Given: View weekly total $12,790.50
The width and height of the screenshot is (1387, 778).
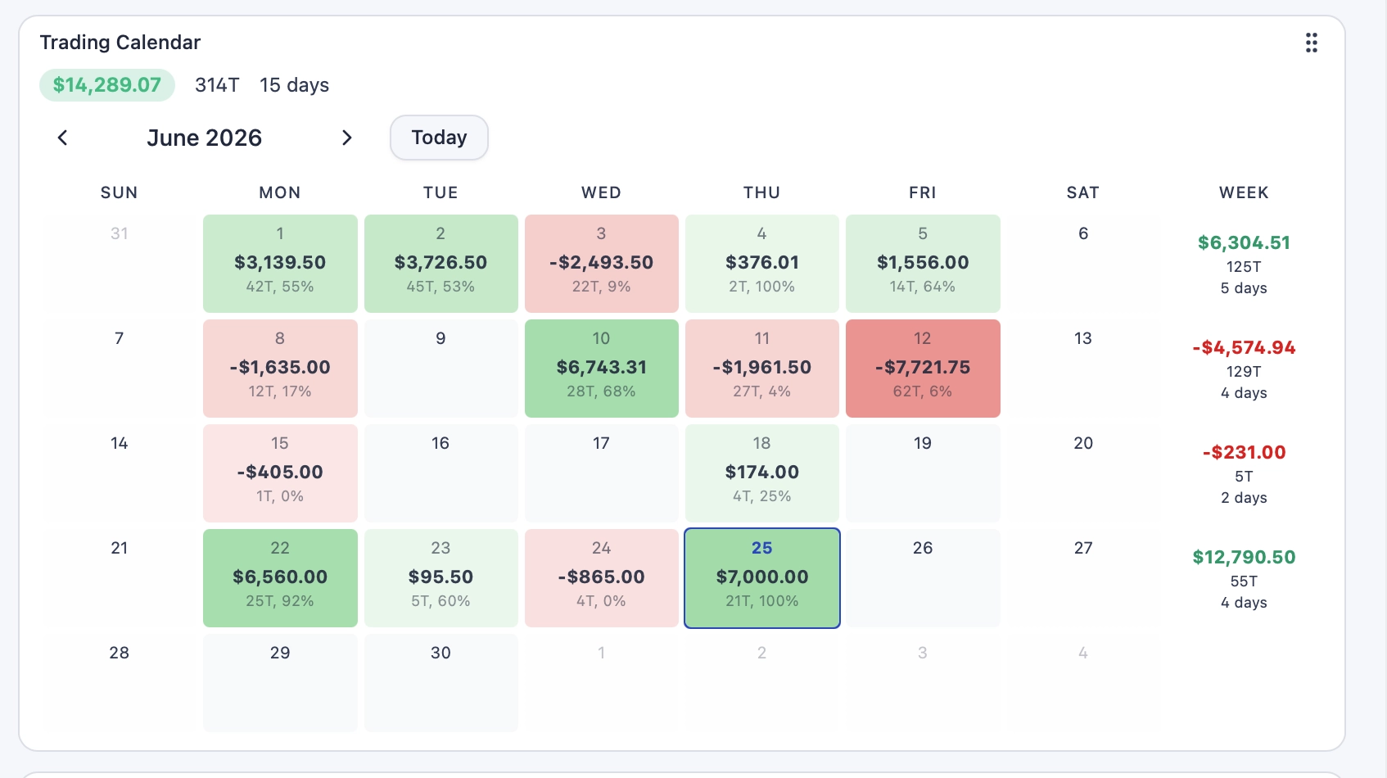Looking at the screenshot, I should pyautogui.click(x=1244, y=579).
